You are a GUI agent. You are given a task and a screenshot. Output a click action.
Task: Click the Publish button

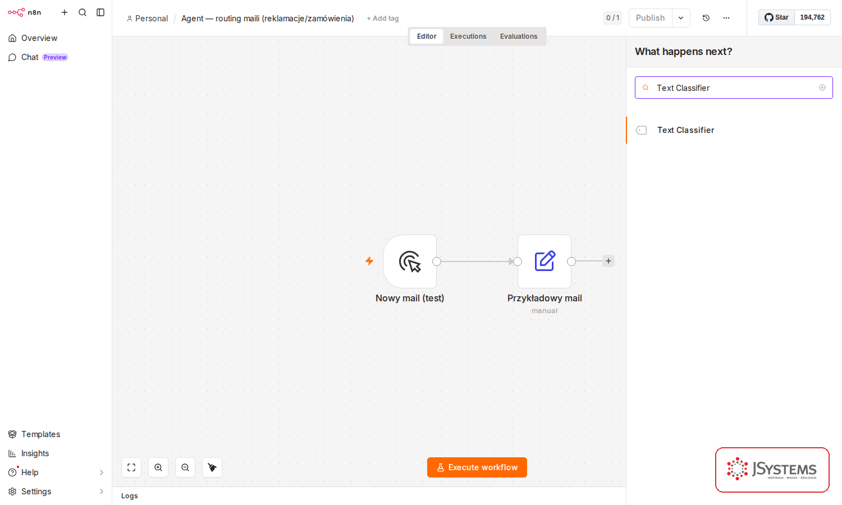[x=651, y=18]
